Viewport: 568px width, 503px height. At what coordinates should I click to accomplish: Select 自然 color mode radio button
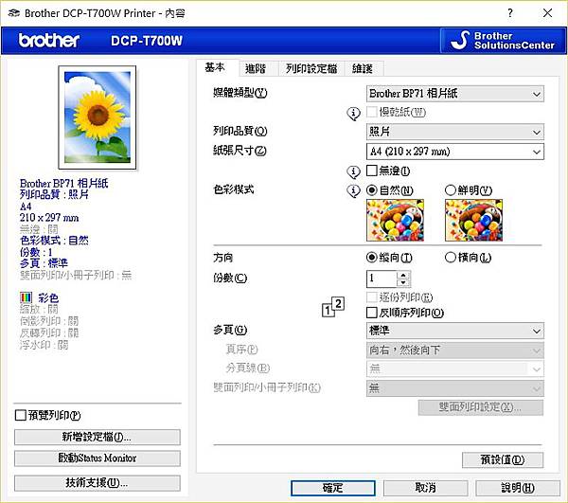click(372, 189)
